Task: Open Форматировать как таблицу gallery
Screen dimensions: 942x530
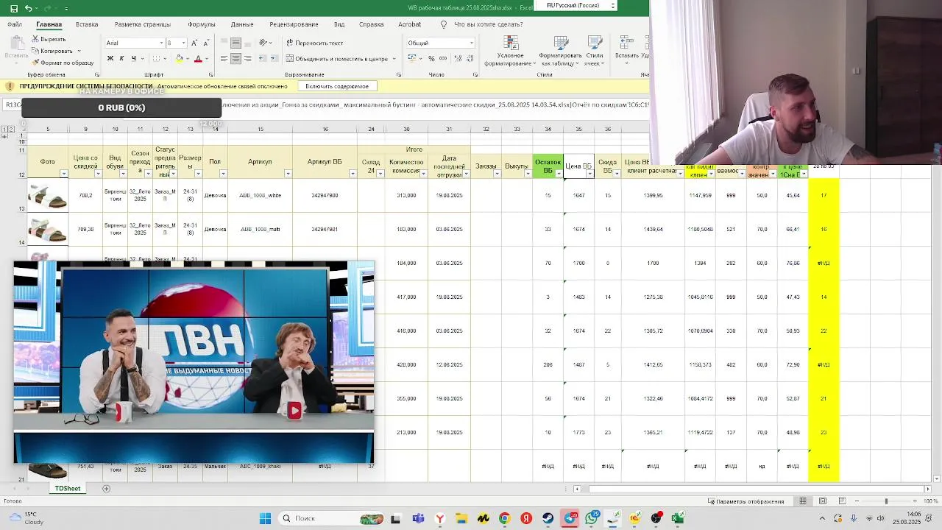Action: point(561,52)
